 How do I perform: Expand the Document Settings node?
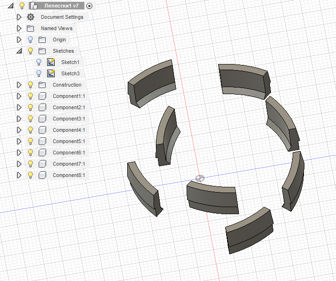pyautogui.click(x=19, y=17)
